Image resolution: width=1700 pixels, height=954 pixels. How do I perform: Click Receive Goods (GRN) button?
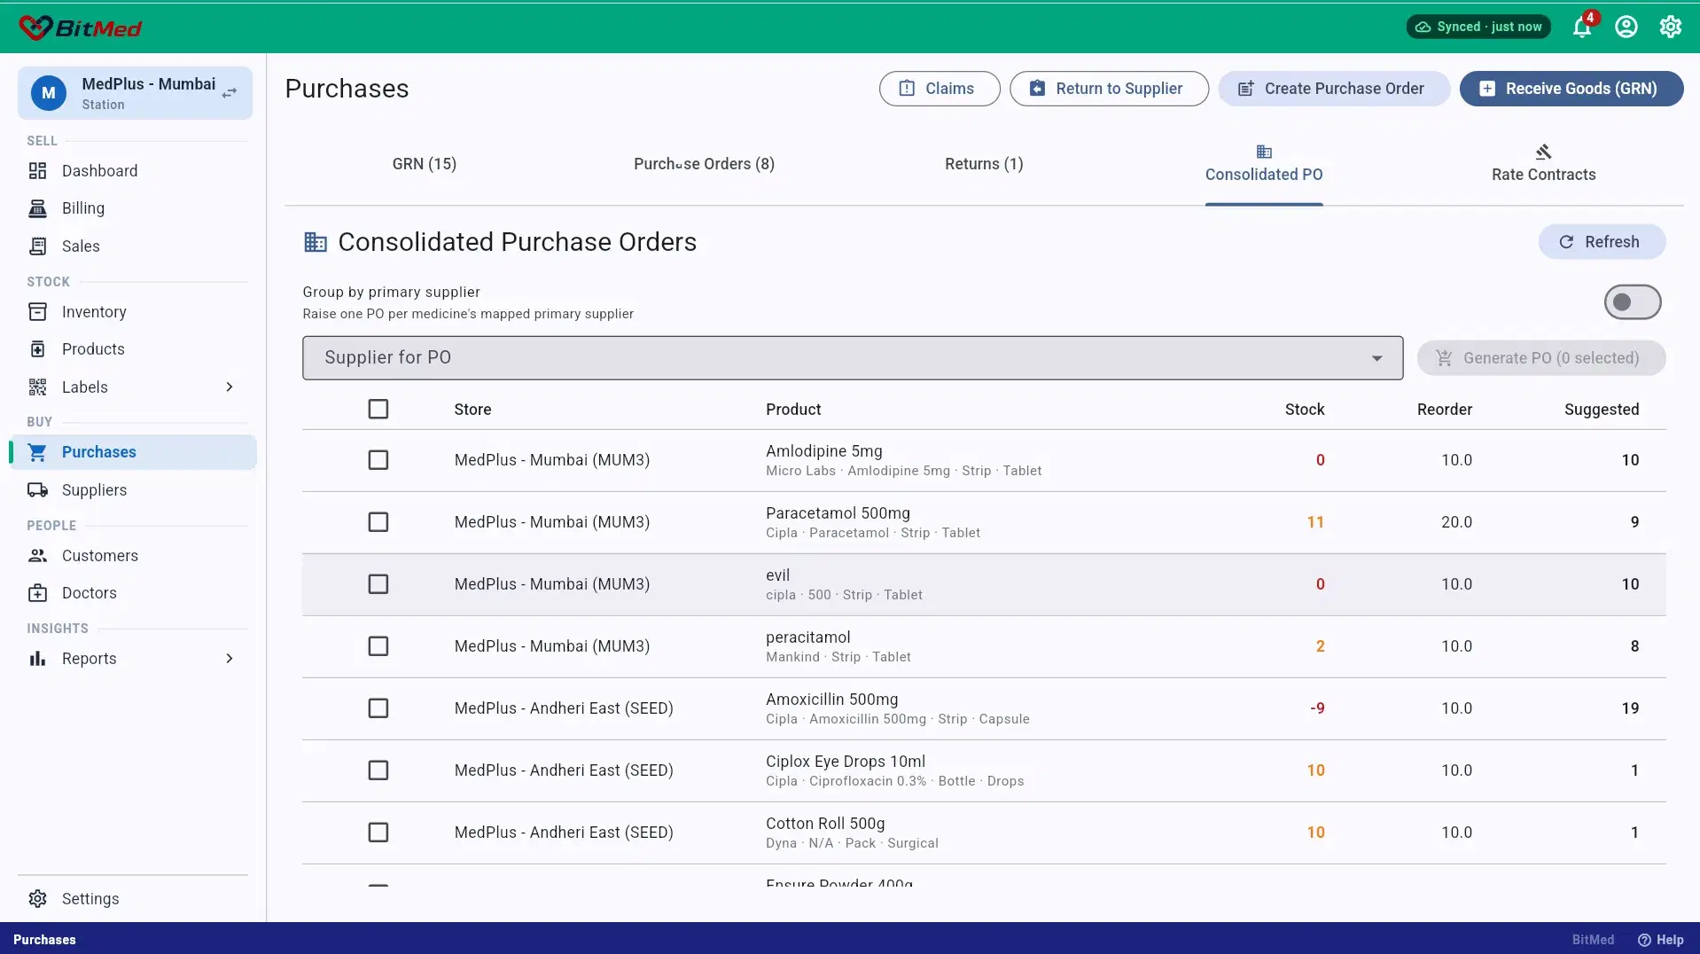1571,89
